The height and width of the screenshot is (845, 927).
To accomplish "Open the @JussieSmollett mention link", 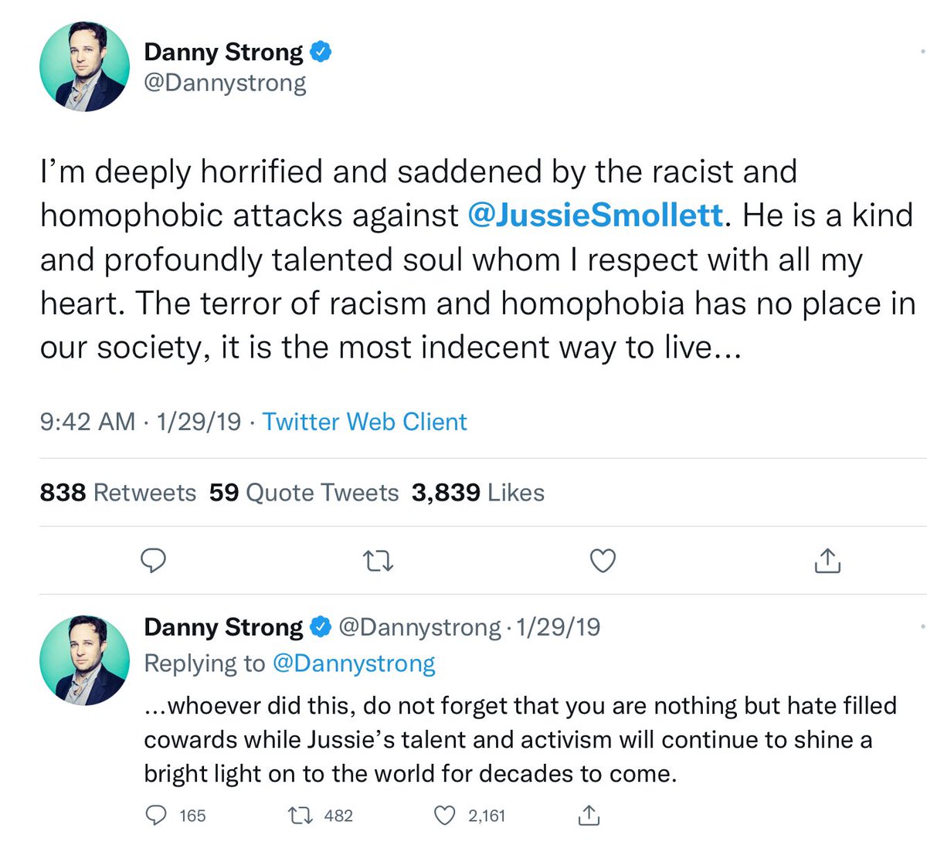I will (x=596, y=215).
